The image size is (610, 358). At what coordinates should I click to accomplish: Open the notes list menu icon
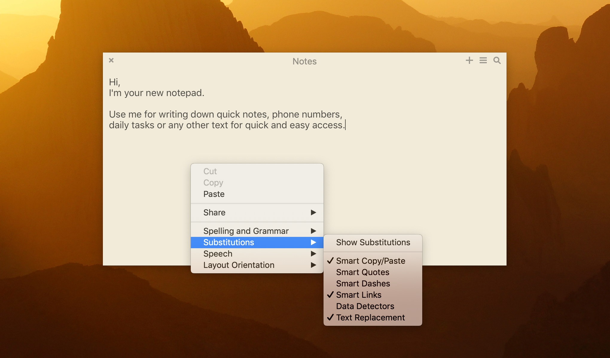tap(483, 61)
